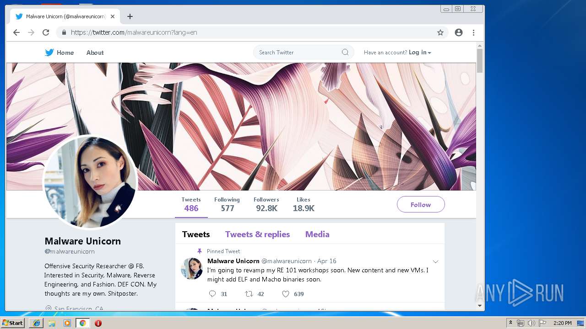Click the Apr 16 tweet timestamp

[327, 261]
